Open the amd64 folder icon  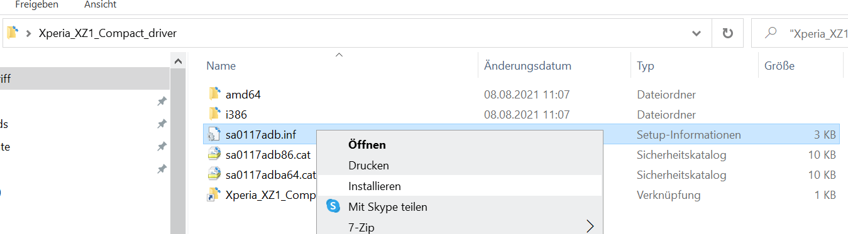point(214,94)
